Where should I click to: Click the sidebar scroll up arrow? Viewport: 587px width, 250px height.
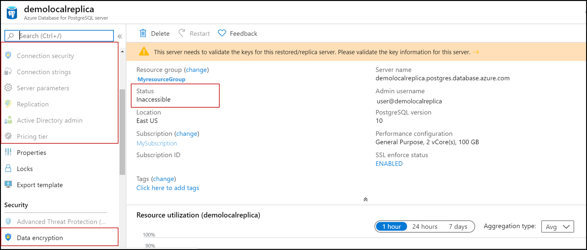pos(122,52)
